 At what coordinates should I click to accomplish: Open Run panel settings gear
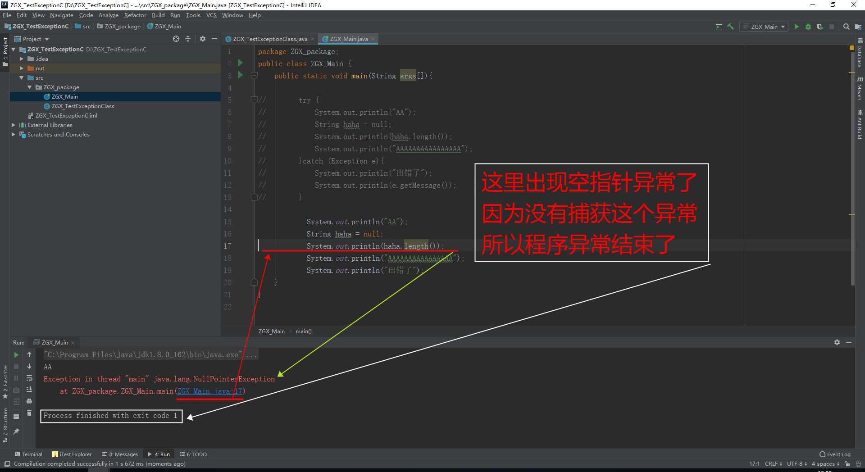[837, 342]
